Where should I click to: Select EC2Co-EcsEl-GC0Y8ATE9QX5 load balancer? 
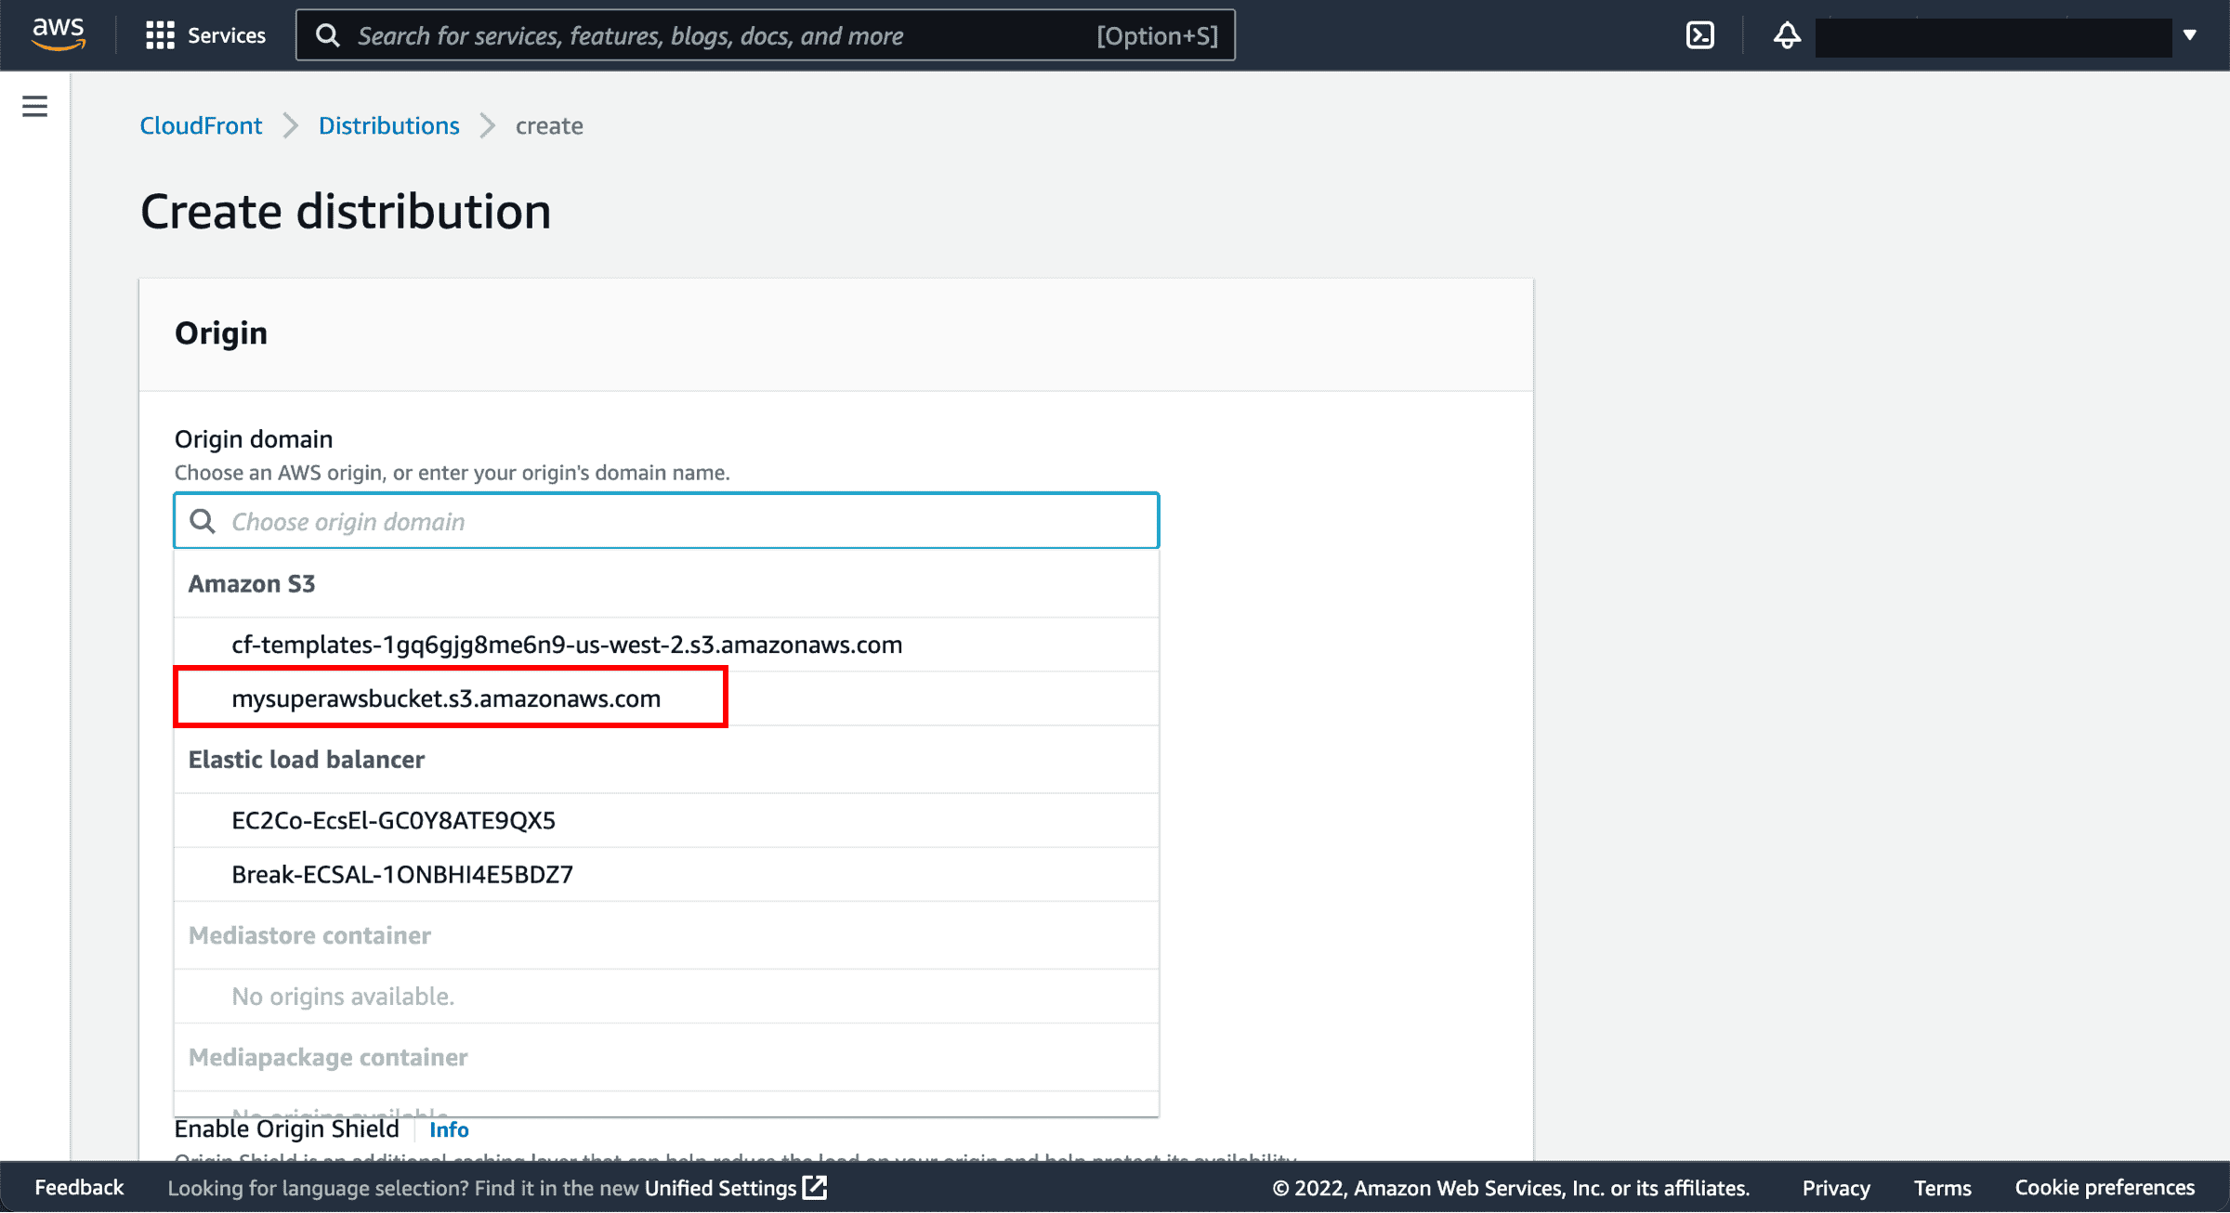666,820
